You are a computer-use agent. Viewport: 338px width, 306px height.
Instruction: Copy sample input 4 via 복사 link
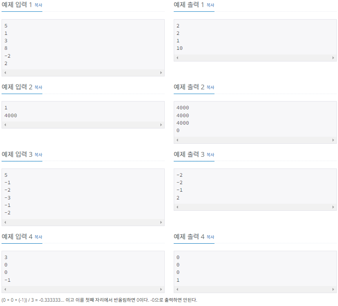coord(38,237)
